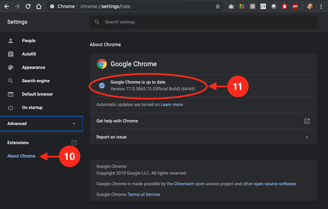Click the back navigation arrow
328x209 pixels.
click(7, 6)
